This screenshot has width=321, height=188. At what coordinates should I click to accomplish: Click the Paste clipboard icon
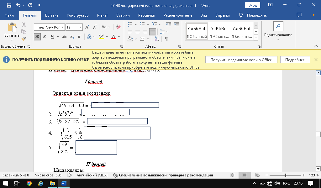pos(12,28)
